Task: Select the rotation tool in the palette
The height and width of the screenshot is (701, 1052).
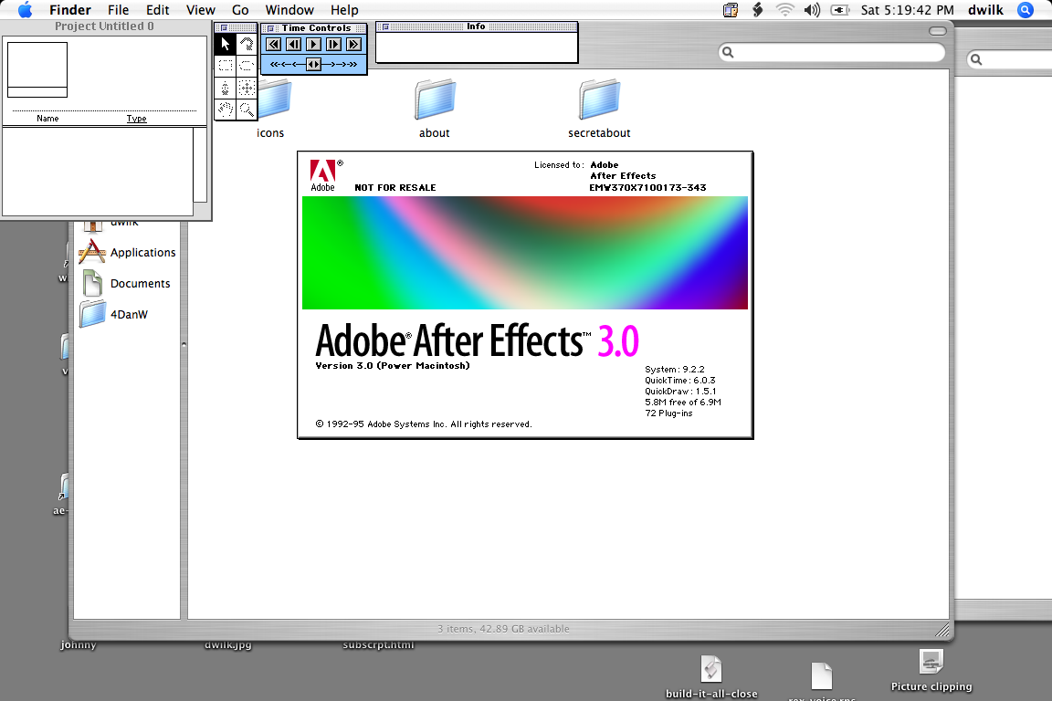Action: pos(247,45)
